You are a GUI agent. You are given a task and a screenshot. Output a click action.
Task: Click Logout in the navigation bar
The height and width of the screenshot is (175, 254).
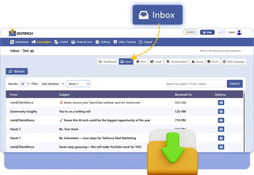pyautogui.click(x=145, y=42)
